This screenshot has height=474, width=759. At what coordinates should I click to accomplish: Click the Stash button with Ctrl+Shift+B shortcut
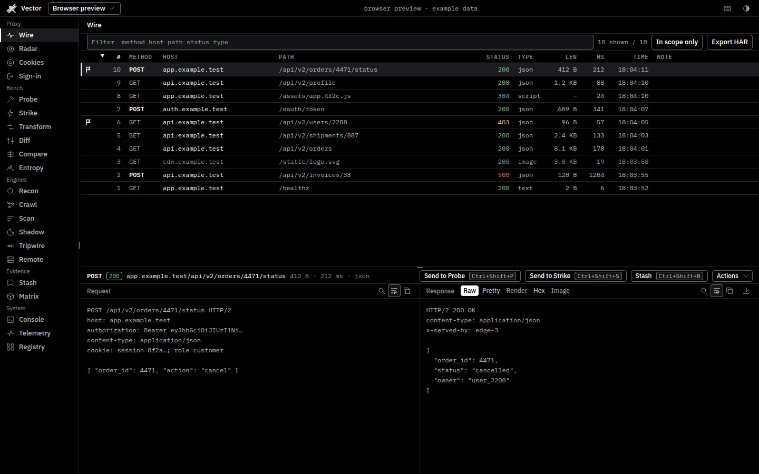[669, 276]
